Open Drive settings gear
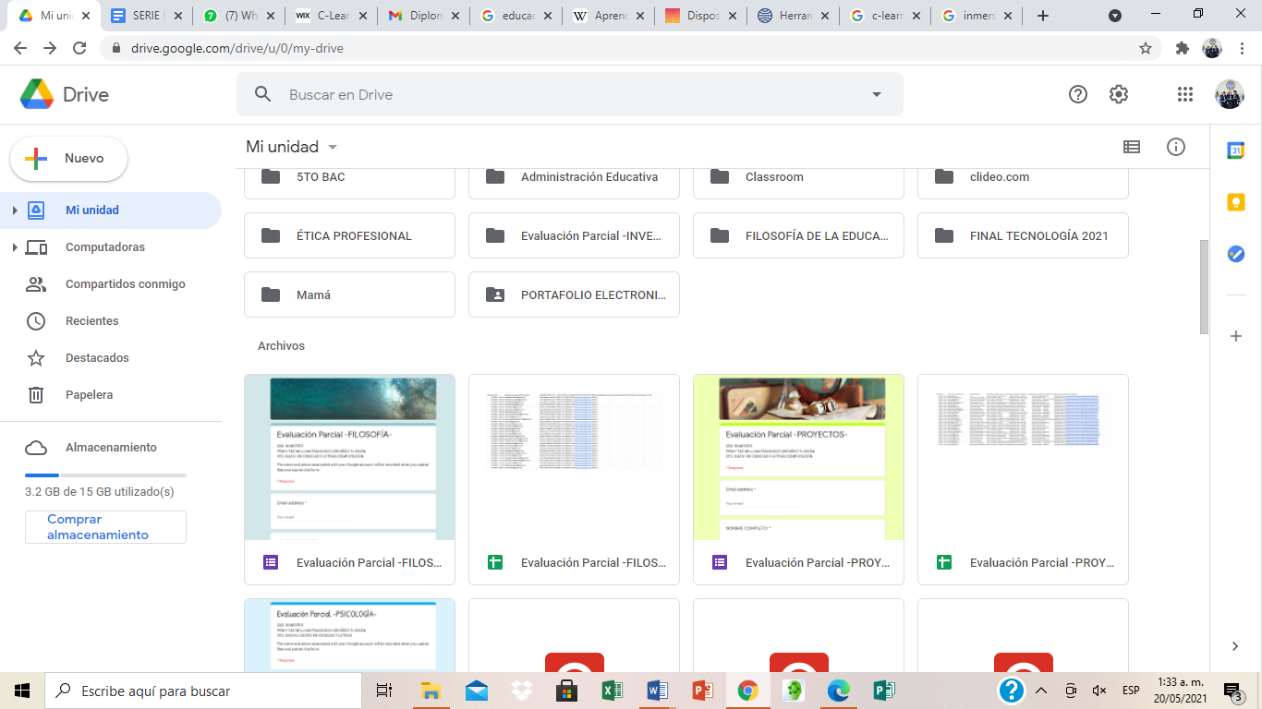 pos(1119,94)
